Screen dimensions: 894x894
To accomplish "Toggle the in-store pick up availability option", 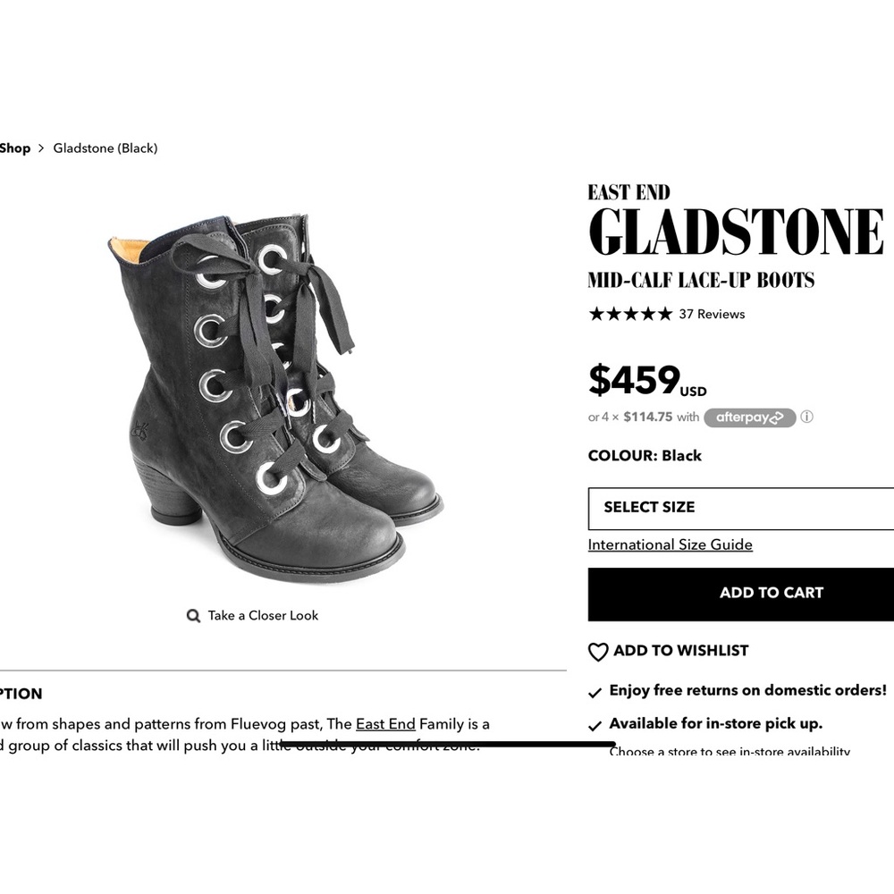I will pos(715,723).
